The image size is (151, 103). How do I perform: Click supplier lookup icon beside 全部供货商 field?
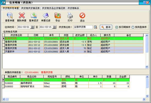pyautogui.click(x=96, y=27)
